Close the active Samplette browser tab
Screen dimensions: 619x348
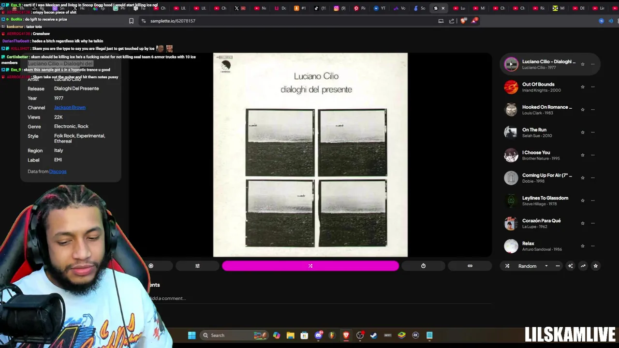[x=443, y=8]
